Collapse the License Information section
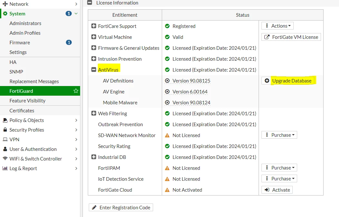This screenshot has height=217, width=339. (x=89, y=3)
